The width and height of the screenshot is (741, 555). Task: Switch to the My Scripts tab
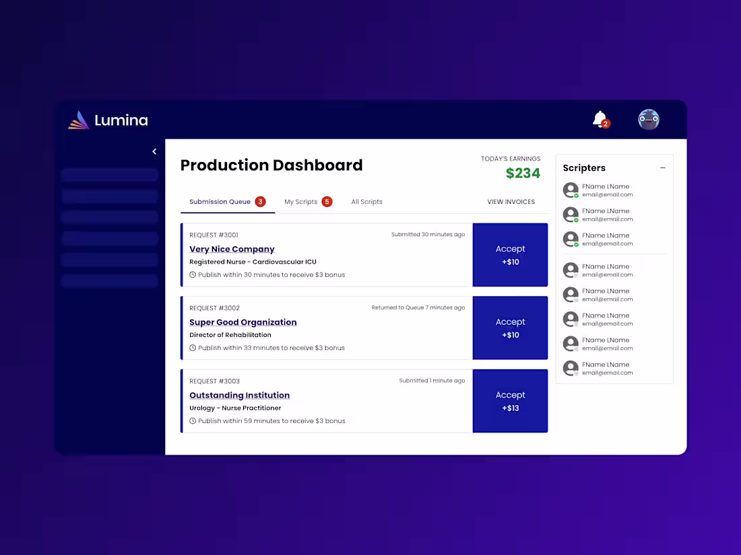click(302, 201)
